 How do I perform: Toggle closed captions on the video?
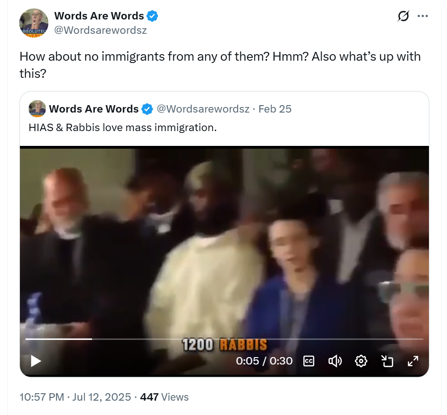pos(309,361)
